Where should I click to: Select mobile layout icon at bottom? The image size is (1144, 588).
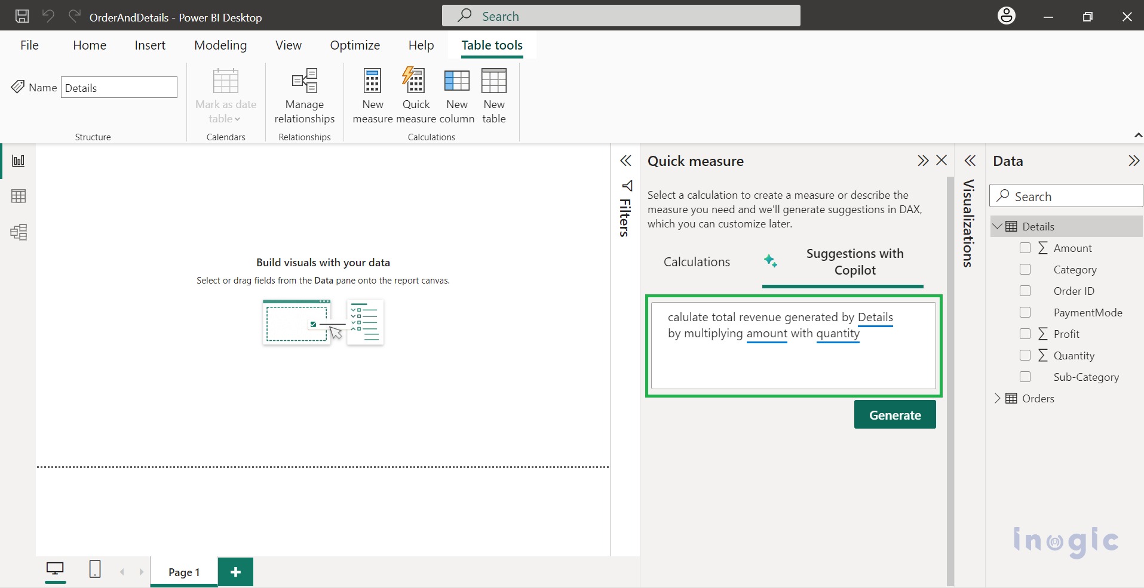tap(95, 569)
